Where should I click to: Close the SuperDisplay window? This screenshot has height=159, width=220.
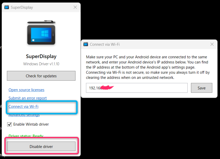(75, 7)
